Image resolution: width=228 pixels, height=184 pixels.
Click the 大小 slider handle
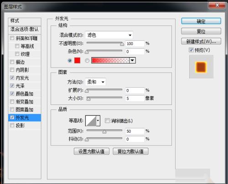point(88,99)
